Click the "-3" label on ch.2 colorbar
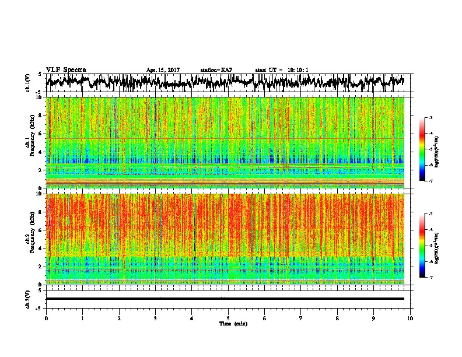The image size is (462, 357). pos(430,214)
